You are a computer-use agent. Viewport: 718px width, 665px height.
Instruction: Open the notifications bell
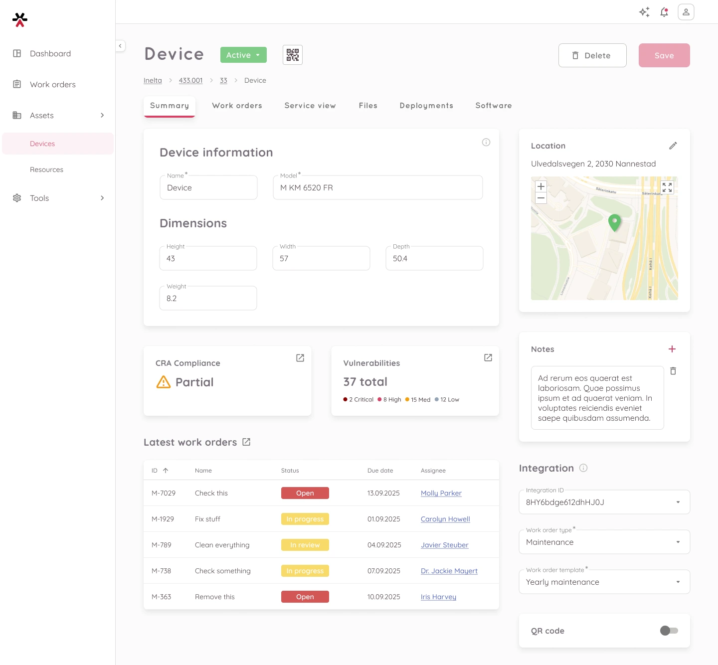pyautogui.click(x=664, y=12)
